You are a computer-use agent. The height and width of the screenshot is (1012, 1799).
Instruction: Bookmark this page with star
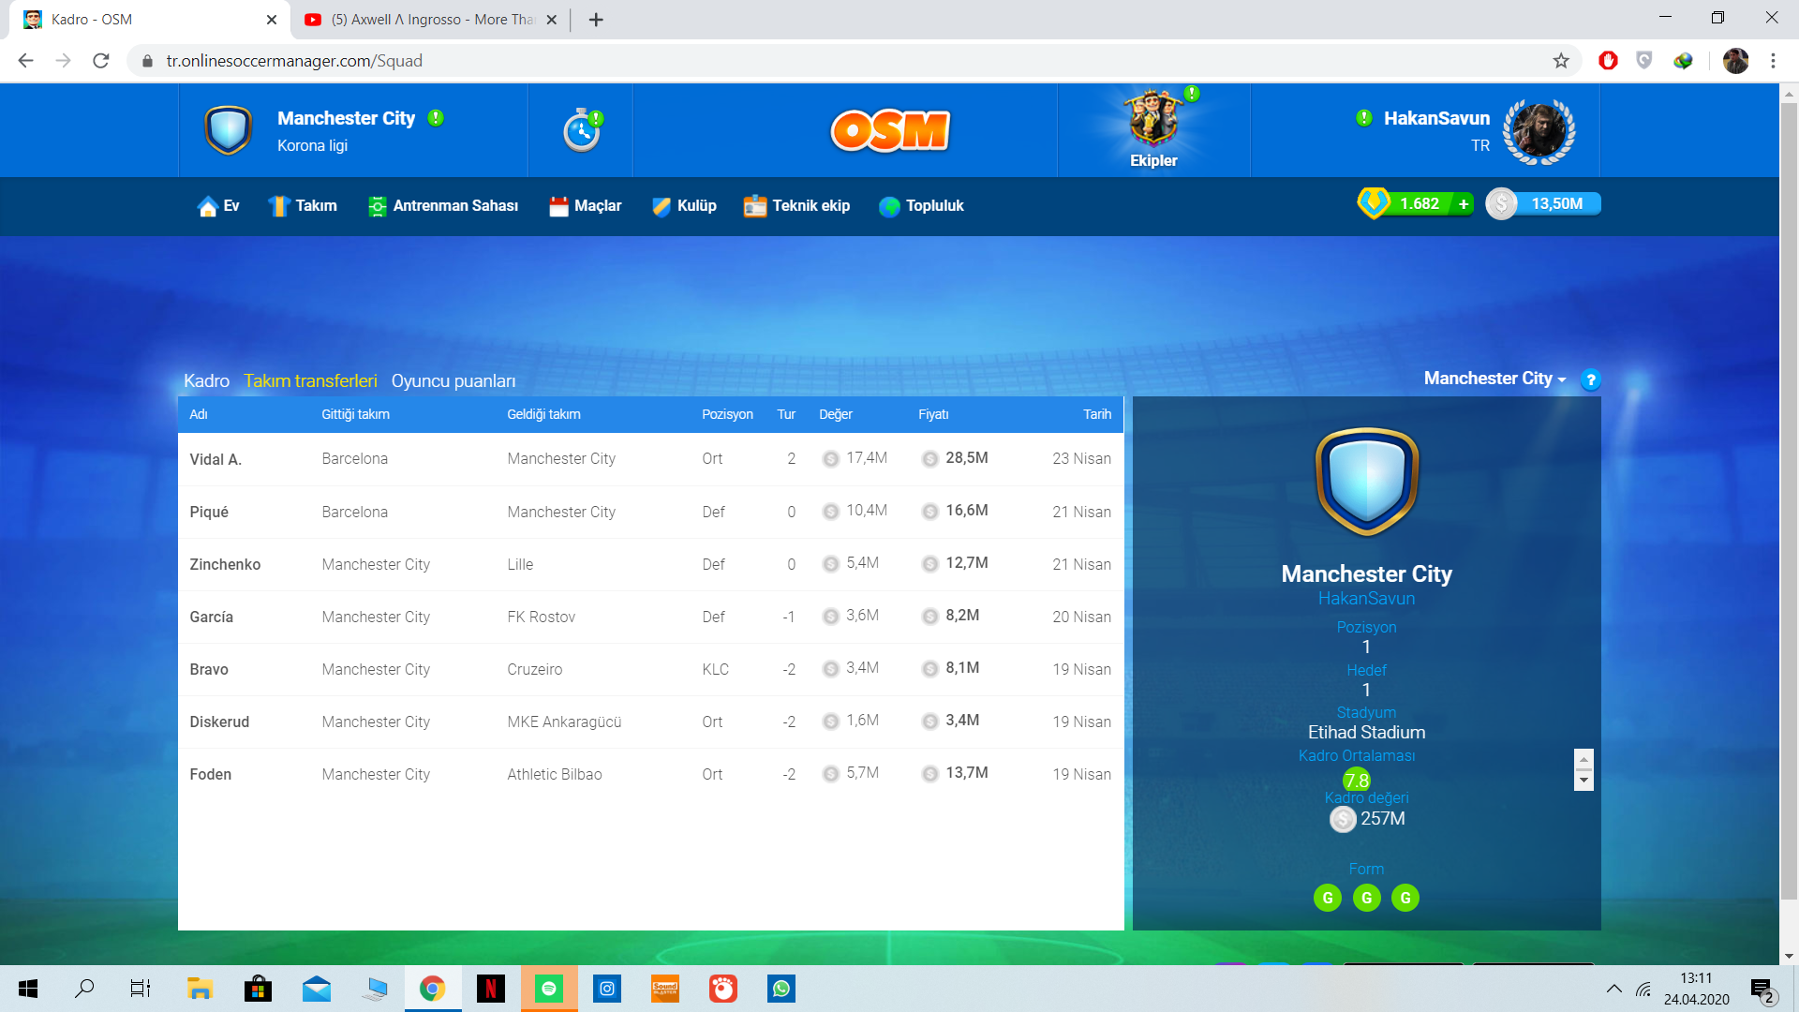[x=1561, y=61]
